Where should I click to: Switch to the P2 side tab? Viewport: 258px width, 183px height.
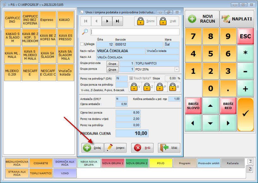[x=249, y=169]
